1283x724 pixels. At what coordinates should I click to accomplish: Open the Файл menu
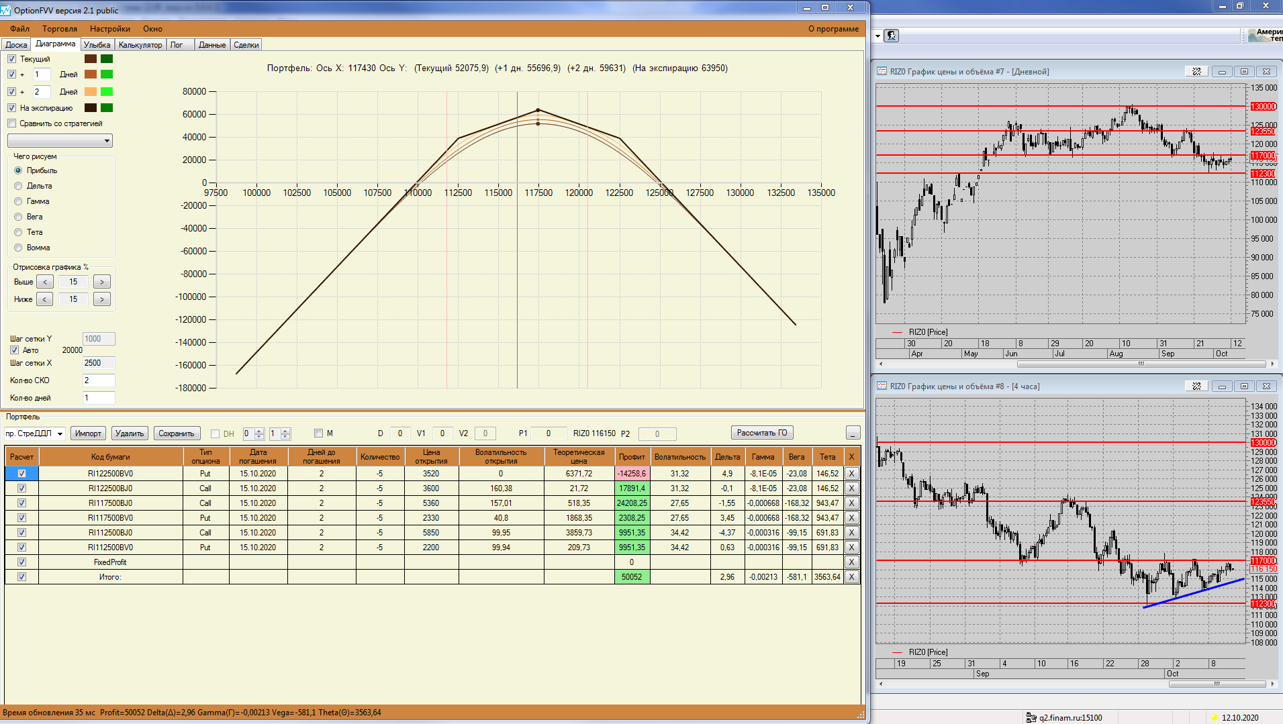[x=19, y=29]
